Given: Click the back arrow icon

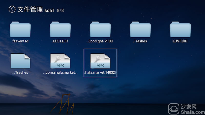Looking at the screenshot, I should pyautogui.click(x=12, y=9).
